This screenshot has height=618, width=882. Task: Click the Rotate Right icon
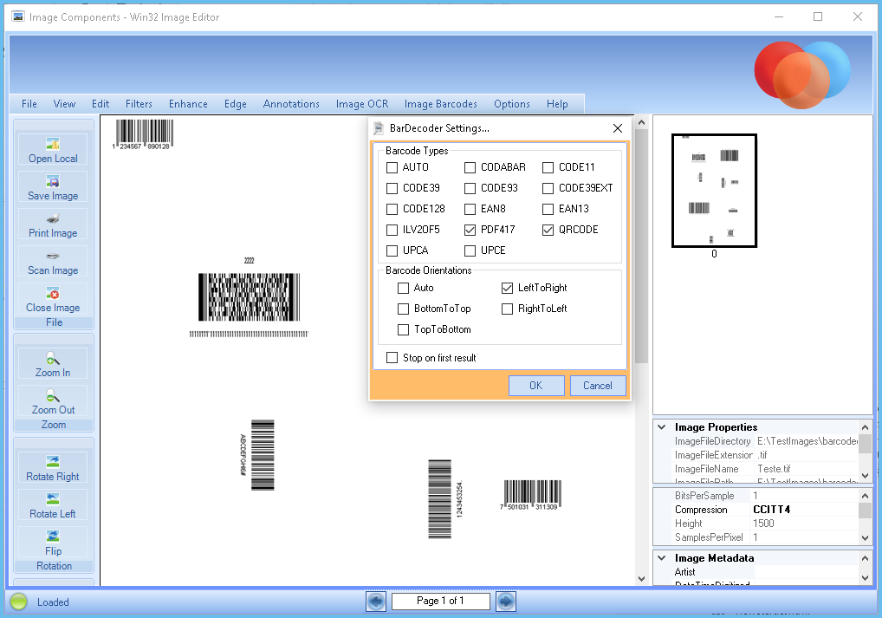pos(53,462)
